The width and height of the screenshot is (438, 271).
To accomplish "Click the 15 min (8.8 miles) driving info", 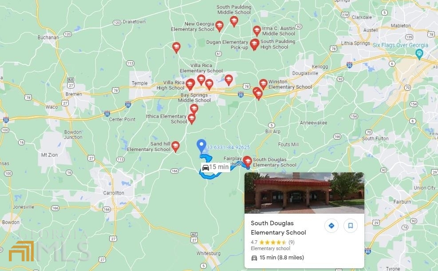I will tap(277, 258).
